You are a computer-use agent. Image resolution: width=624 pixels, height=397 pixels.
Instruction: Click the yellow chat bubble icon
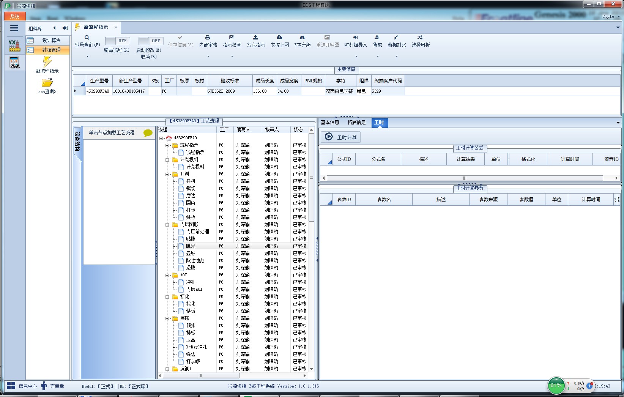(148, 133)
